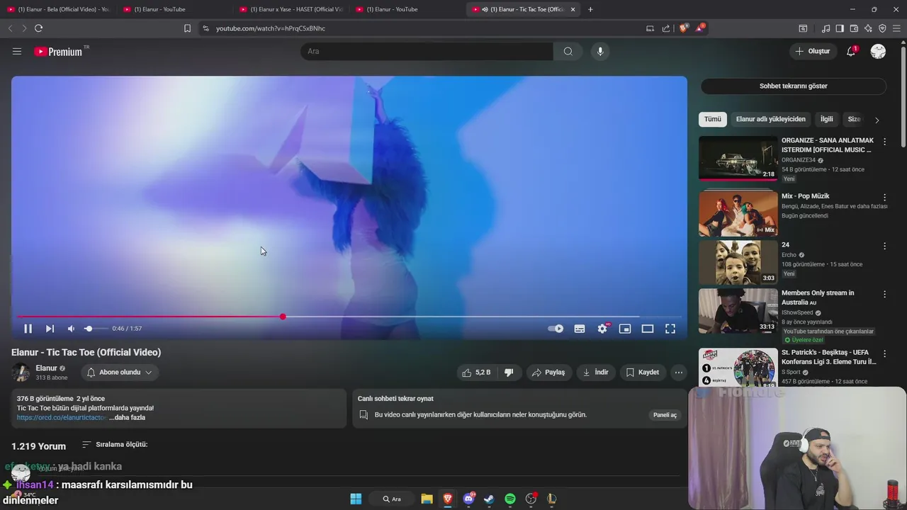
Task: Open Brave Wallet icon
Action: click(854, 28)
